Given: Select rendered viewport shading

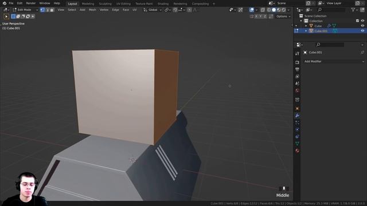Looking at the screenshot, I should (284, 10).
